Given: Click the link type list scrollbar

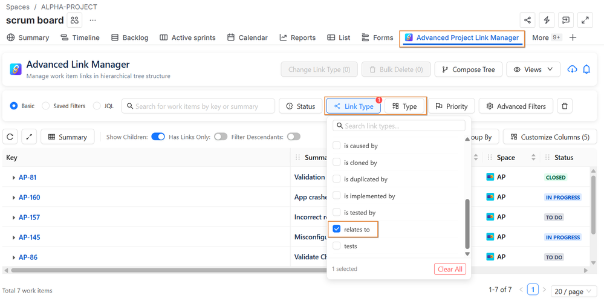Looking at the screenshot, I should pyautogui.click(x=467, y=224).
